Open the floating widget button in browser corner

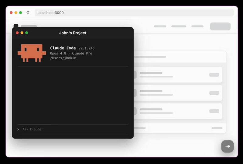point(227,146)
